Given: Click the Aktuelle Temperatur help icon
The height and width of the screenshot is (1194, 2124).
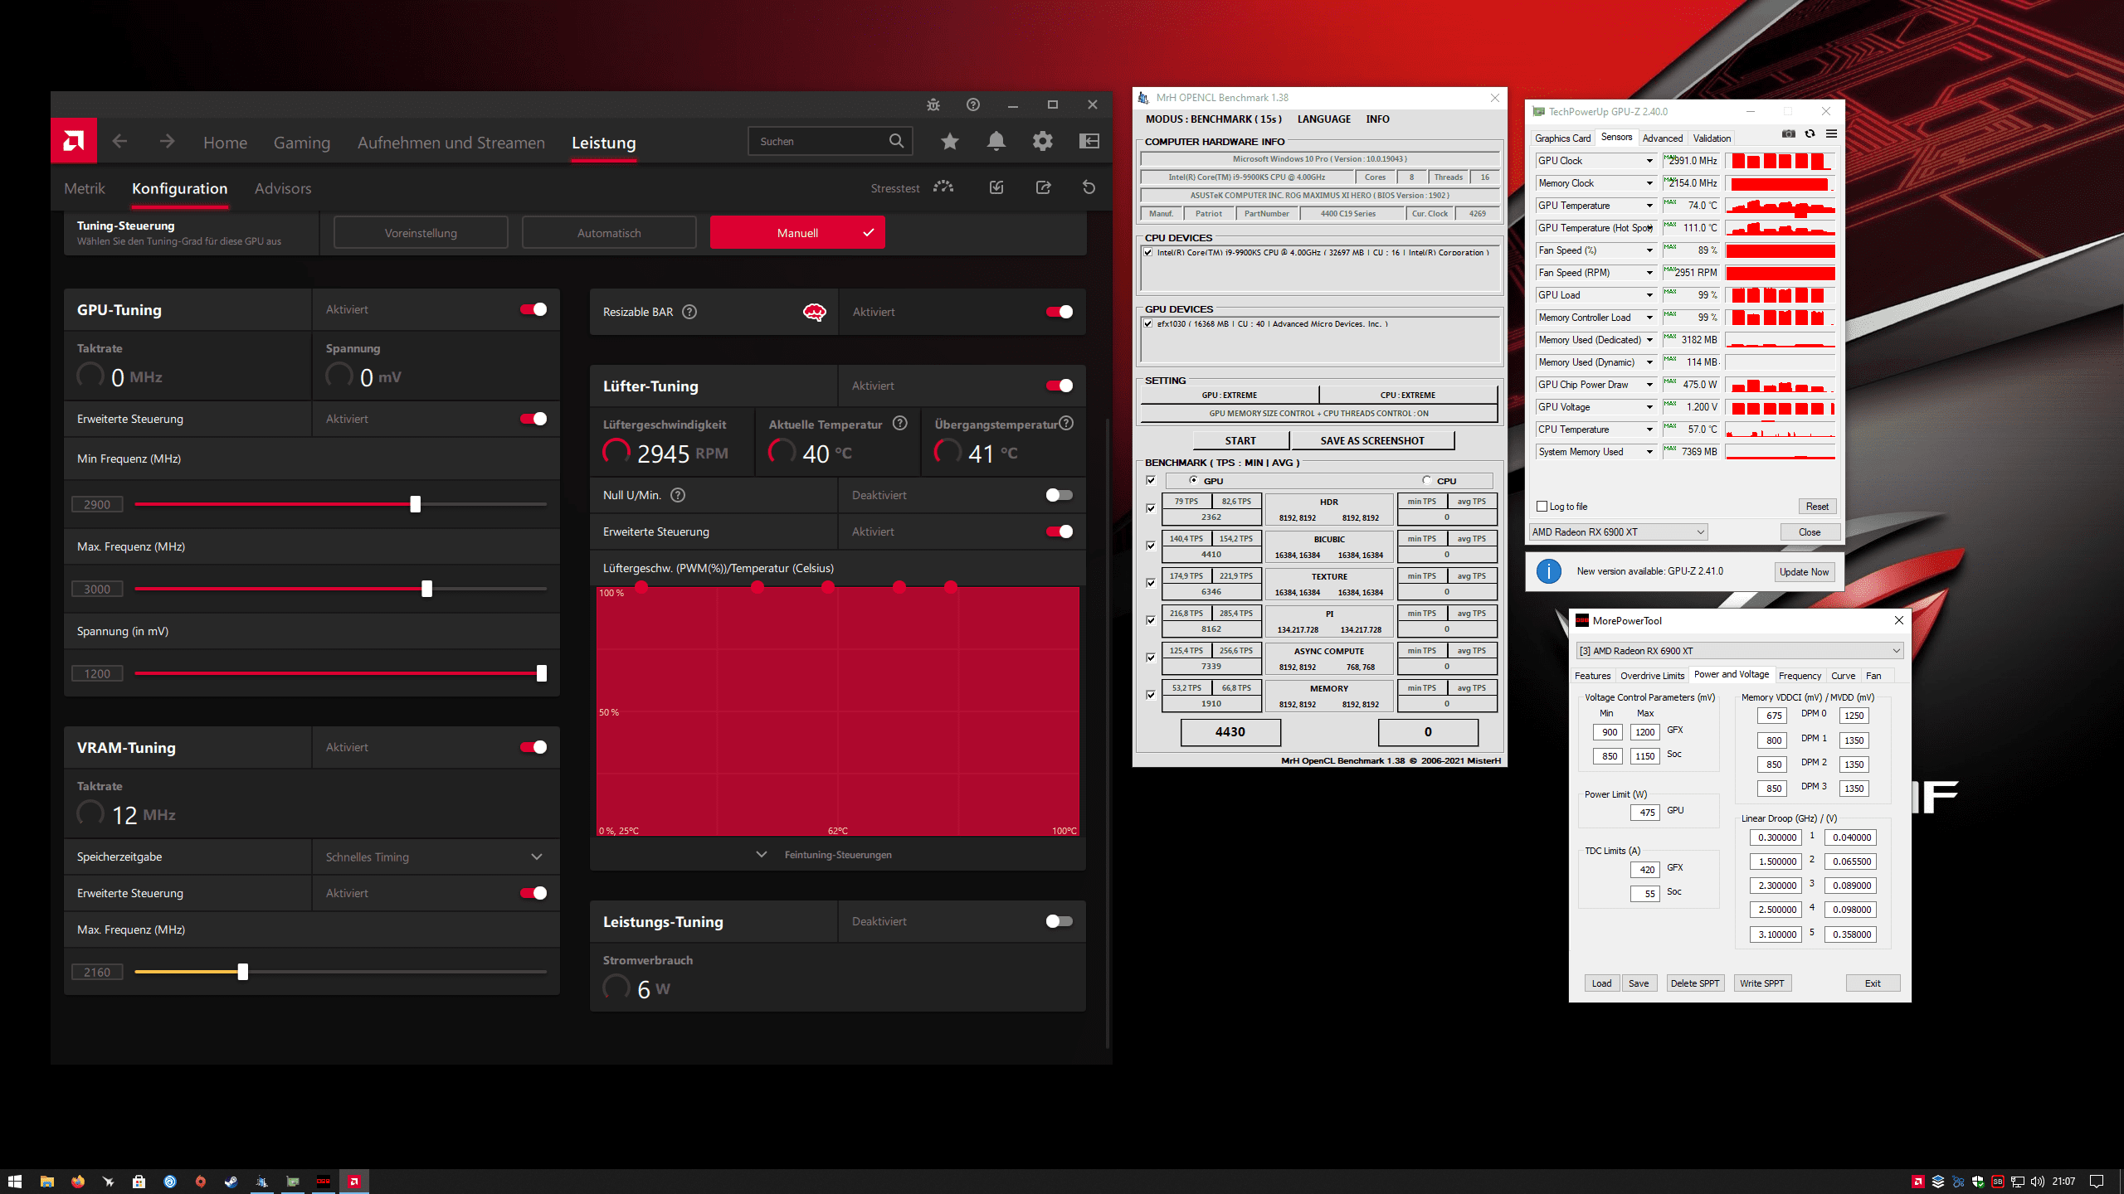Looking at the screenshot, I should (900, 423).
